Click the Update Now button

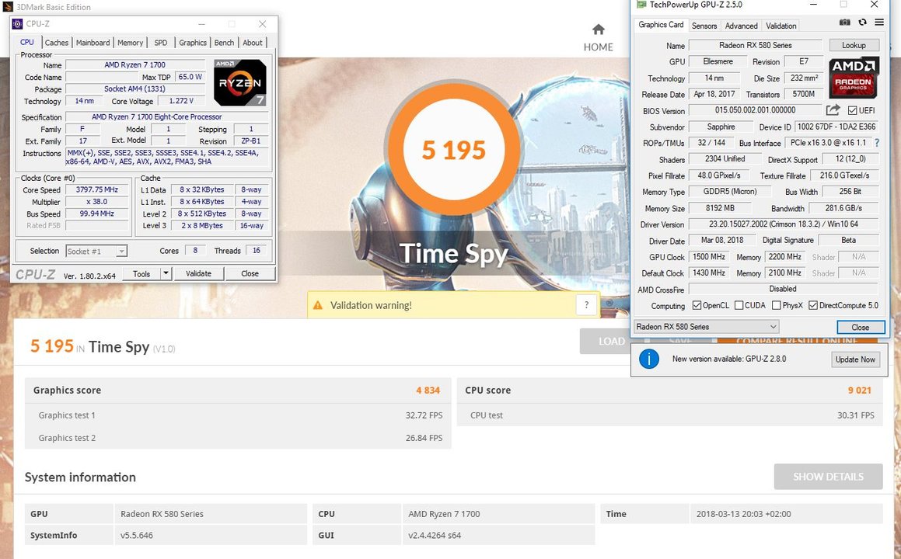(x=855, y=359)
